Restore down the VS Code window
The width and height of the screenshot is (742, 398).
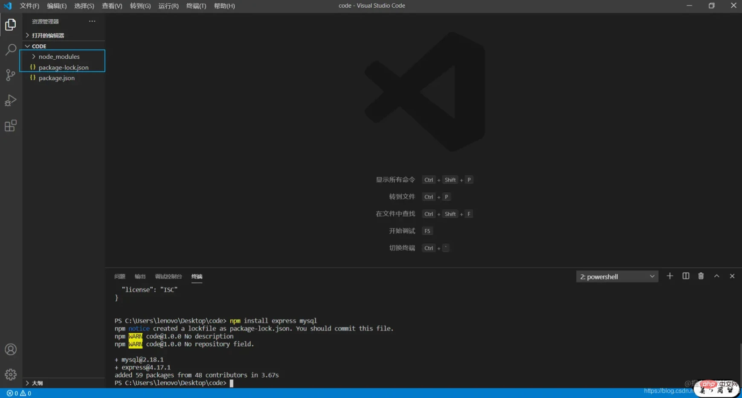(711, 6)
